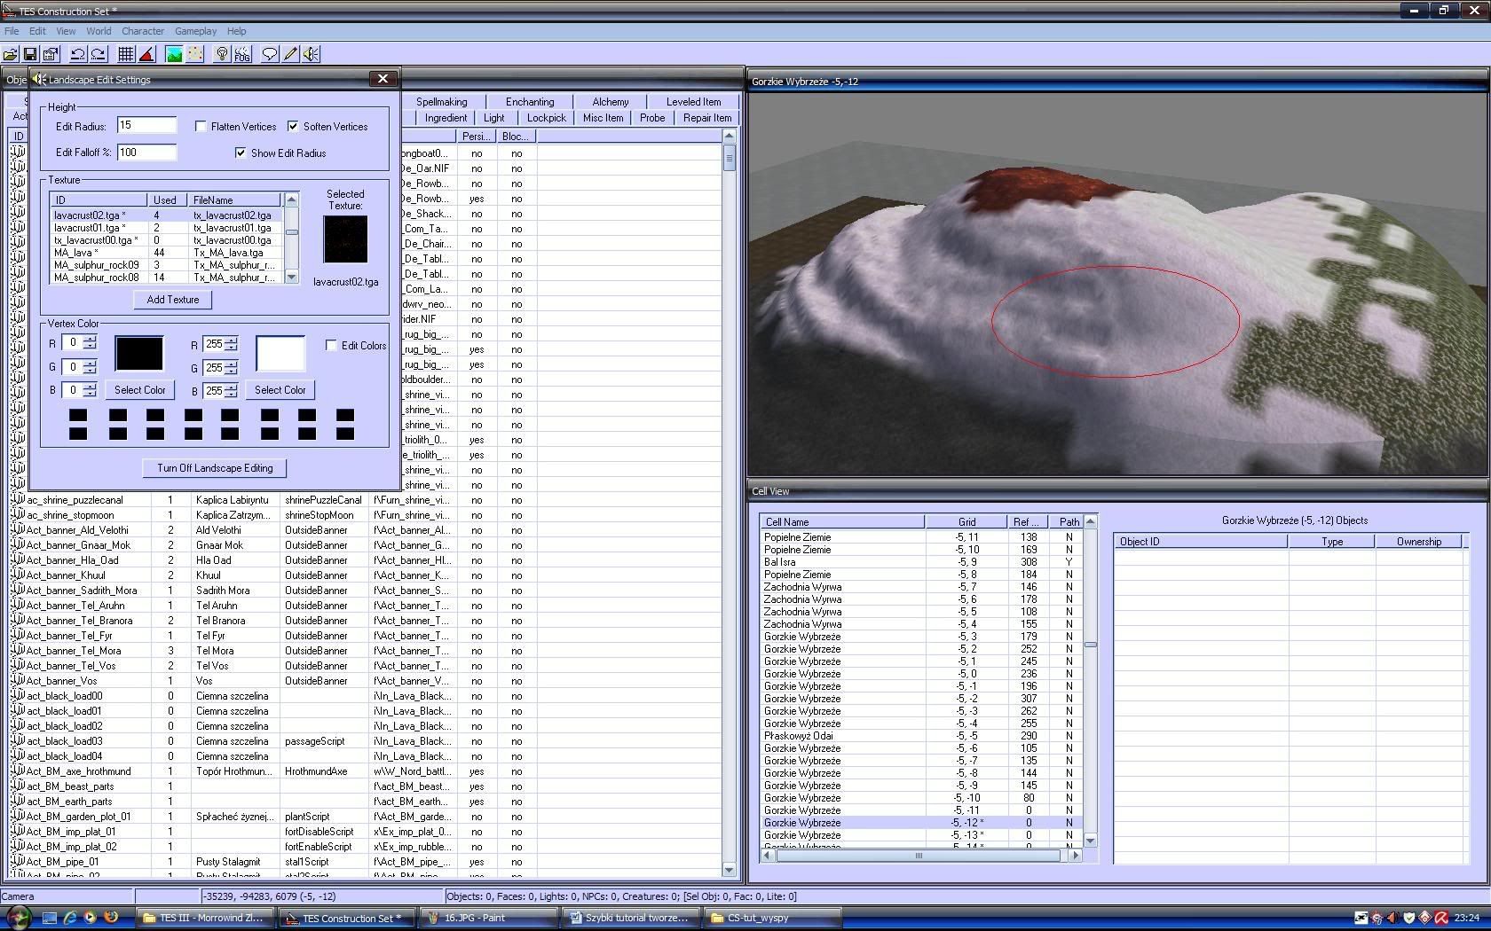
Task: Click the object icon beside Act_BM_pipe_01
Action: [18, 862]
